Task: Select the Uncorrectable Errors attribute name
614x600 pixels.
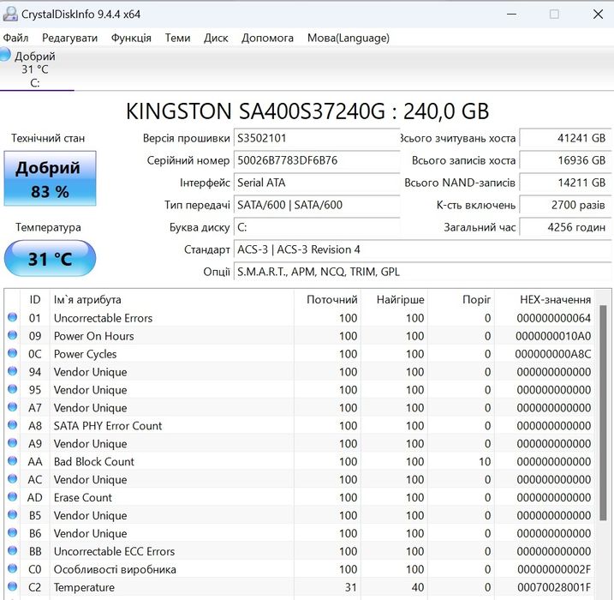Action: pos(103,318)
